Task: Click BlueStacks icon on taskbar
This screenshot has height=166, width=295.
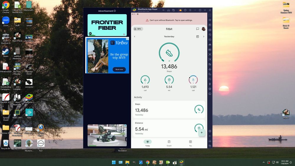Action: 181,162
